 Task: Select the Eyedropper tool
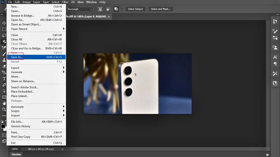pyautogui.click(x=4, y=48)
